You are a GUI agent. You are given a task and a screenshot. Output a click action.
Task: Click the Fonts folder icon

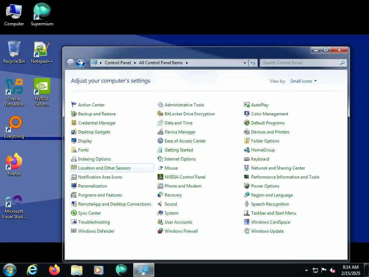[x=74, y=150]
